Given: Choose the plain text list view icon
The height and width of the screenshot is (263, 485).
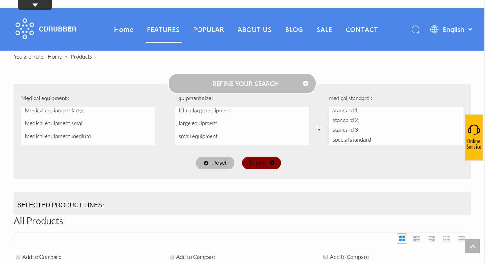Looking at the screenshot, I should click(461, 239).
